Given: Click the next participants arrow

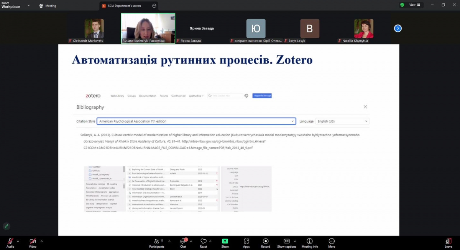Looking at the screenshot, I should [398, 28].
